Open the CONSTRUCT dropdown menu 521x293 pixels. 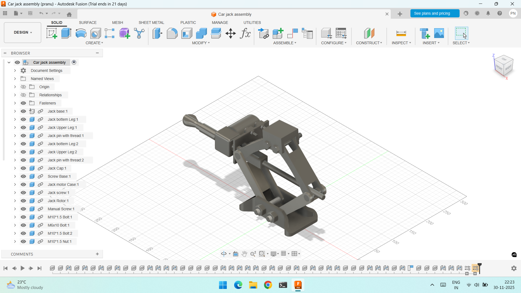click(369, 43)
